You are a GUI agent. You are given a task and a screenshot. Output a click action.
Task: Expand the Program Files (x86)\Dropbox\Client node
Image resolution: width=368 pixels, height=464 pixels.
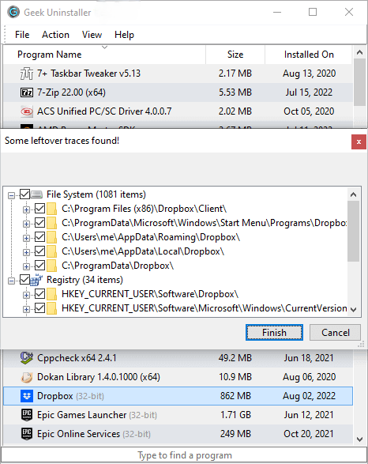(26, 209)
